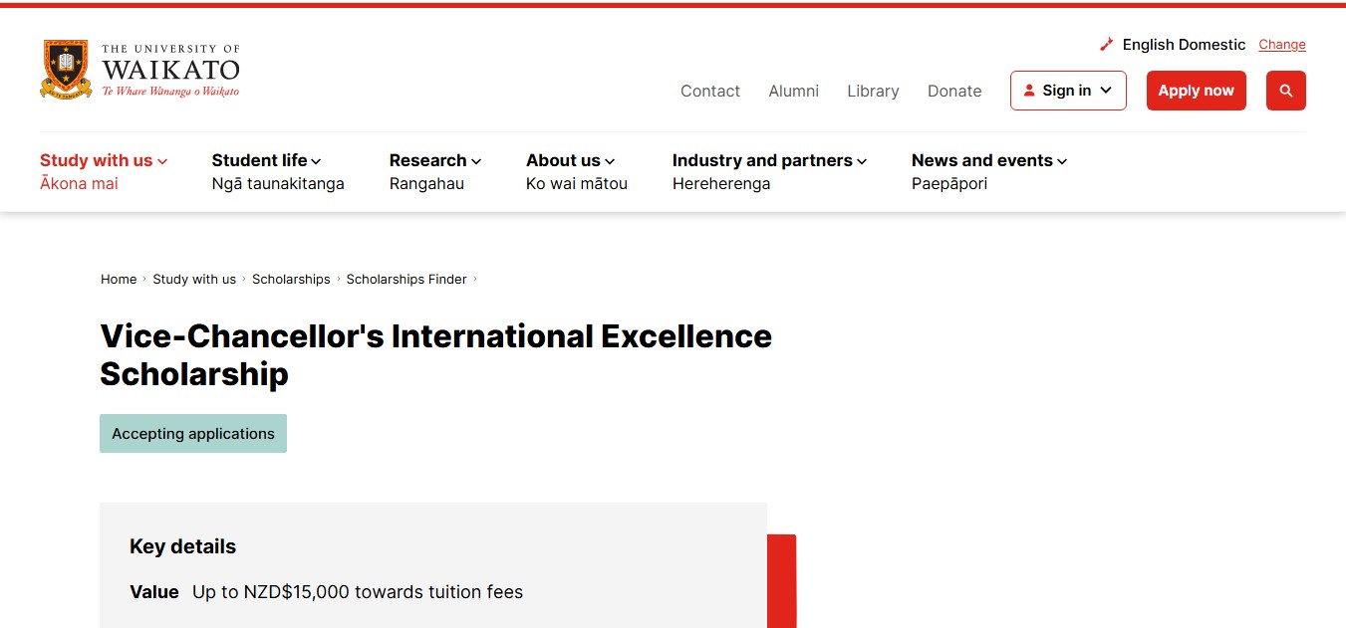The image size is (1346, 628).
Task: Click the Ngā taunakitanga subtitle
Action: click(x=278, y=183)
